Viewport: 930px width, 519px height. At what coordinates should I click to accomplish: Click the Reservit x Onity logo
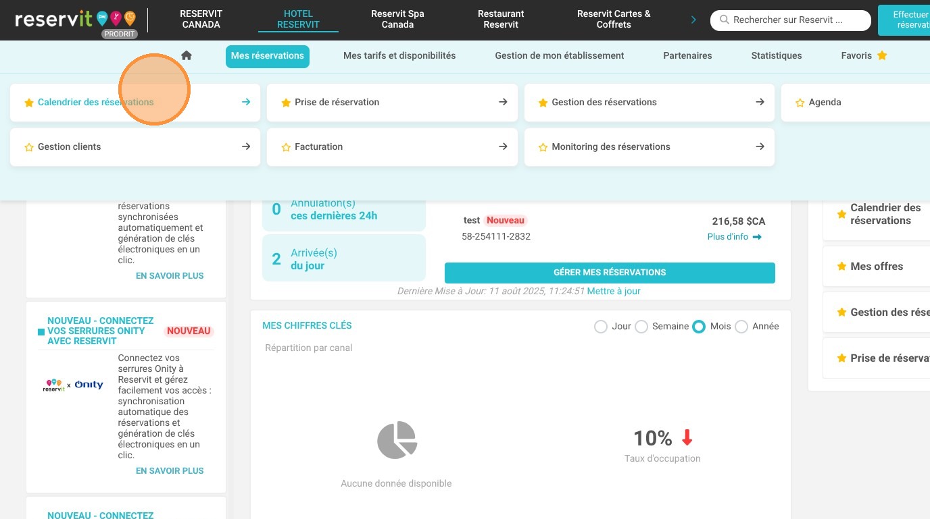(x=73, y=385)
